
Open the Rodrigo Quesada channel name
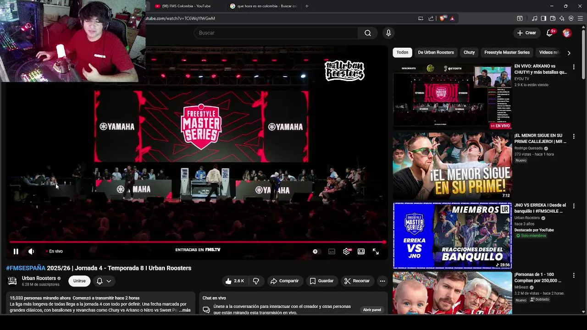click(529, 148)
